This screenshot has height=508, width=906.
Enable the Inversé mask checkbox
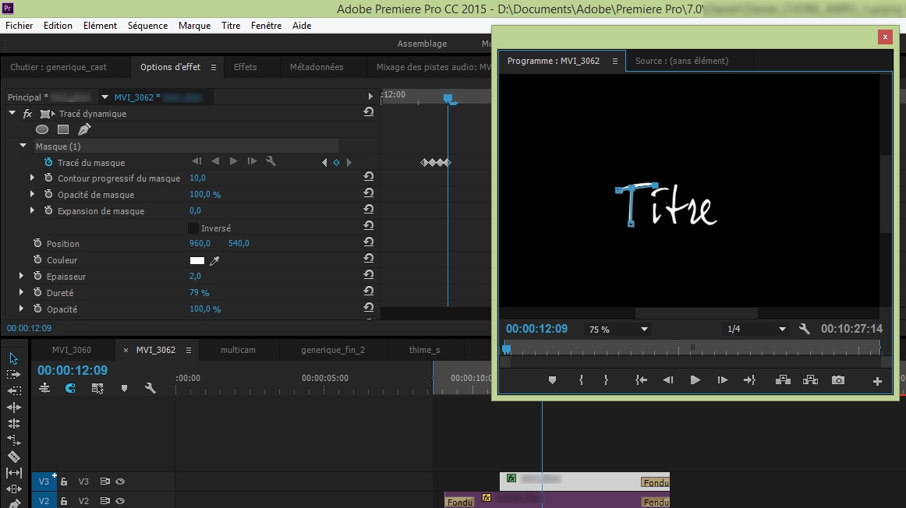click(193, 228)
